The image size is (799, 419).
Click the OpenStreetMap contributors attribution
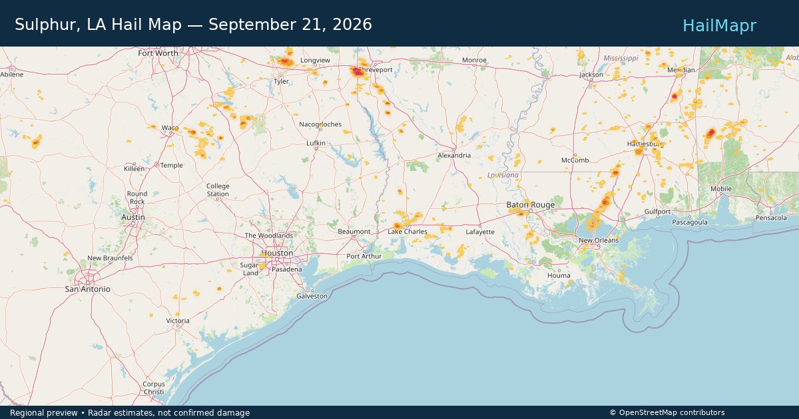point(667,413)
